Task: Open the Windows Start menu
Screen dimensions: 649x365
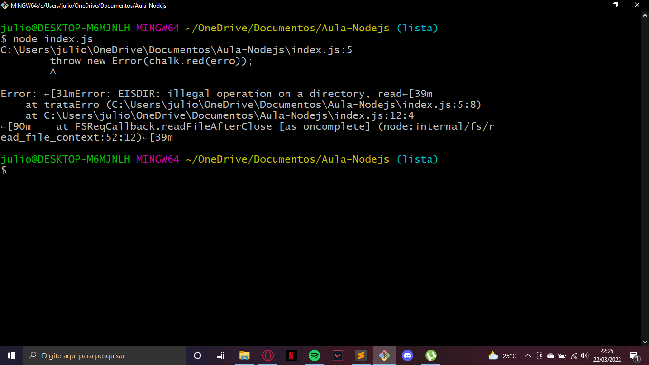Action: [11, 355]
